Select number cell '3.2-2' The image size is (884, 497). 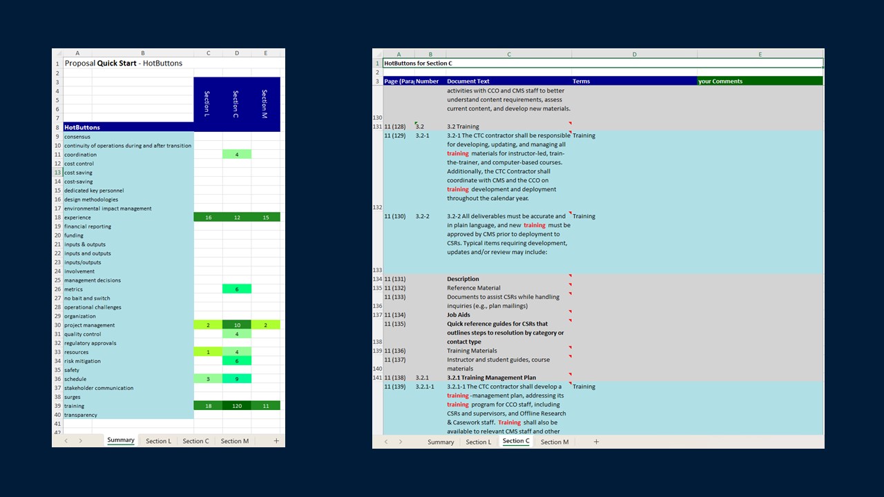[430, 243]
